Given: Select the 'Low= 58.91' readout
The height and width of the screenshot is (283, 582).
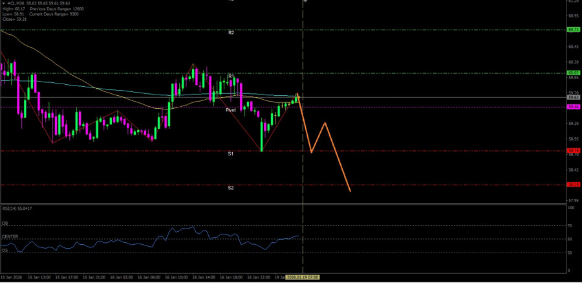Looking at the screenshot, I should [12, 14].
